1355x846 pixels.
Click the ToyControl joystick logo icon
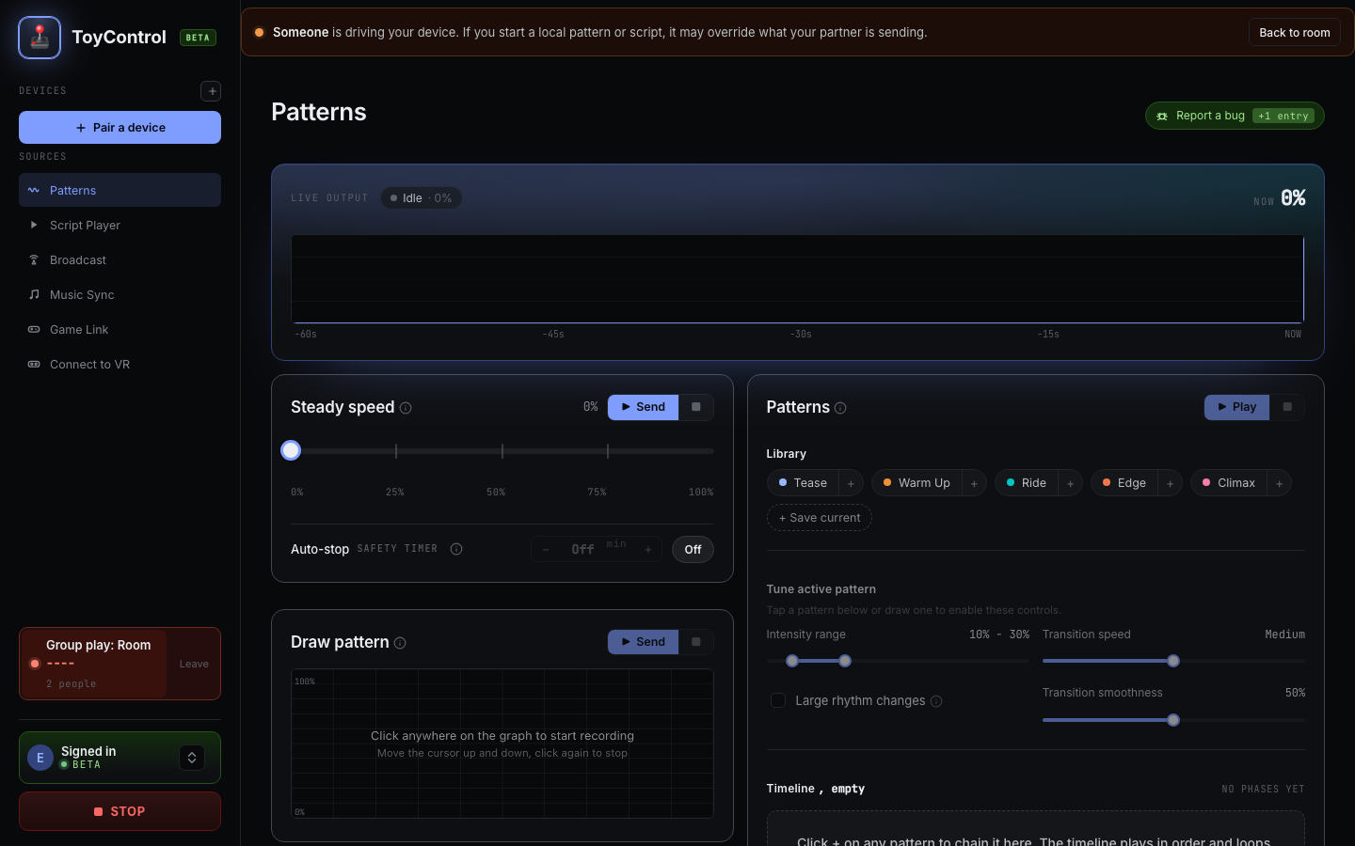point(40,38)
